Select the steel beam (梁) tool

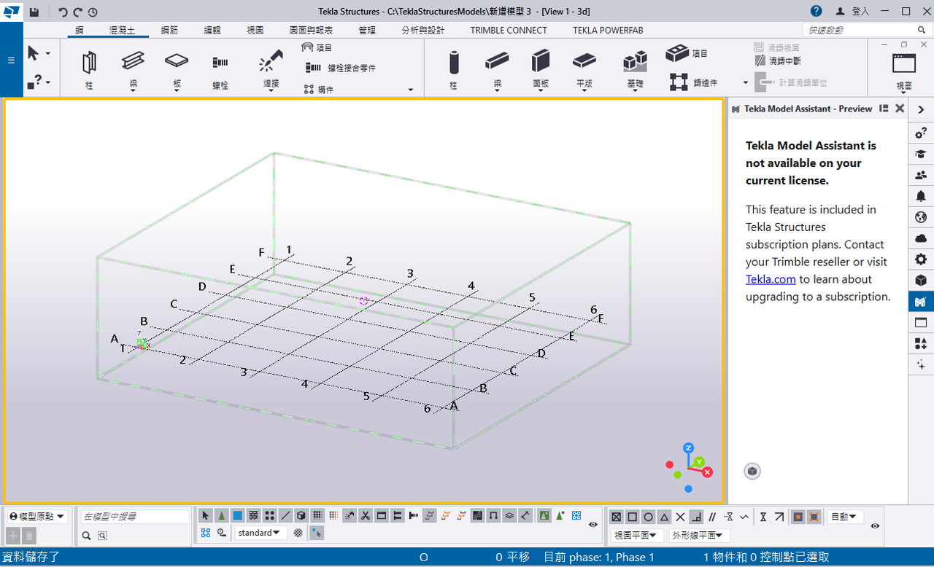coord(133,70)
